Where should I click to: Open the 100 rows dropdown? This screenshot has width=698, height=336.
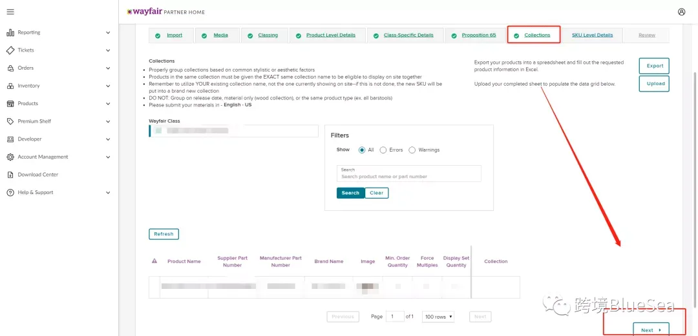click(x=438, y=317)
